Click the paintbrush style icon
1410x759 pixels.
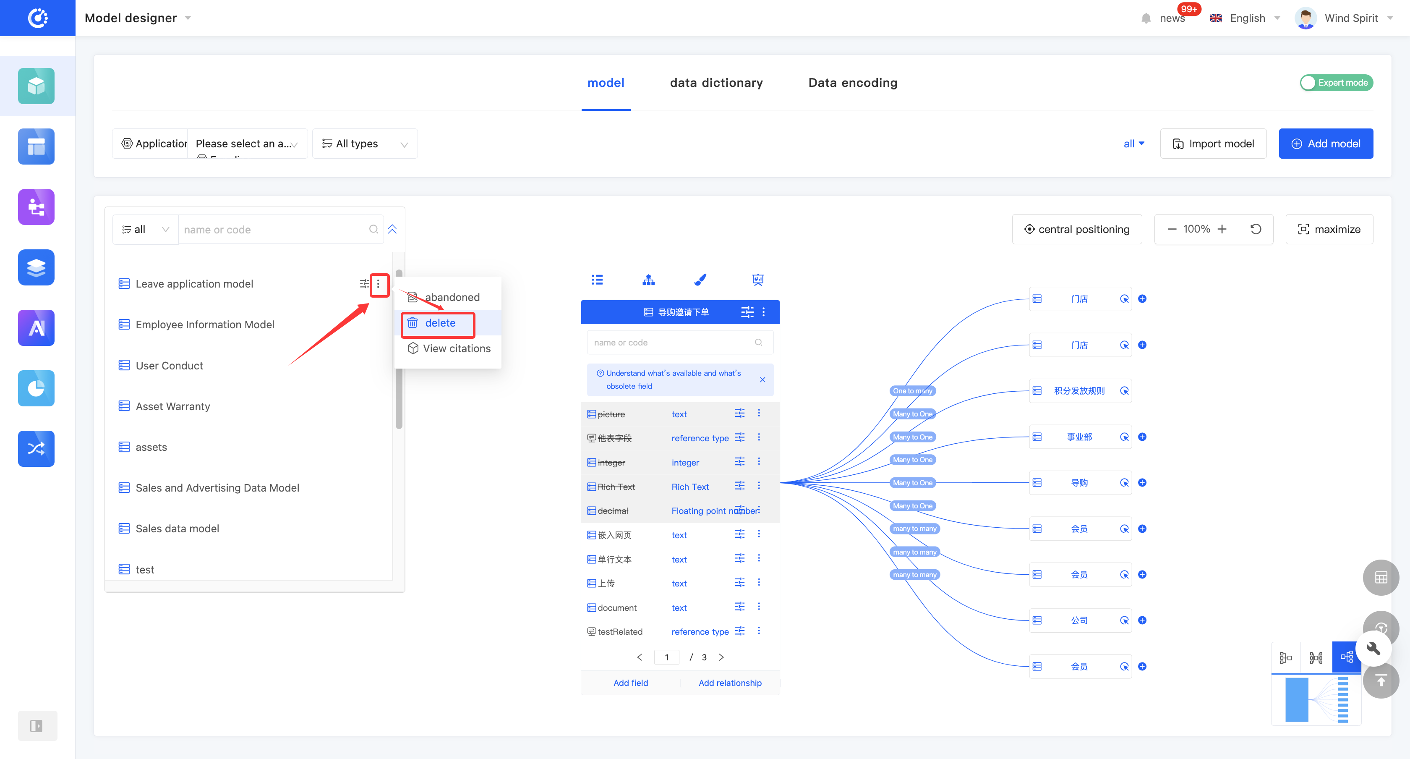coord(700,280)
